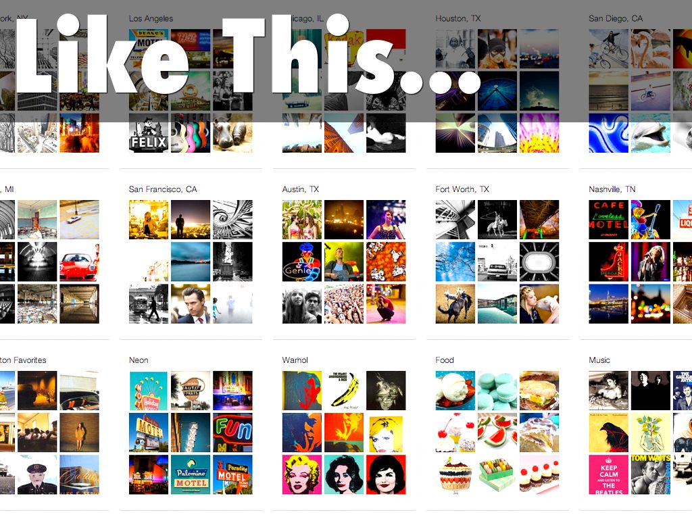Open the pink Marilyn Monroe pop art
This screenshot has height=519, width=692.
[x=302, y=474]
